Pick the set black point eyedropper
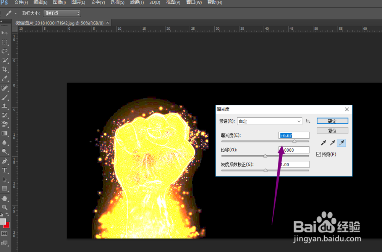This screenshot has height=252, width=382. (x=324, y=143)
